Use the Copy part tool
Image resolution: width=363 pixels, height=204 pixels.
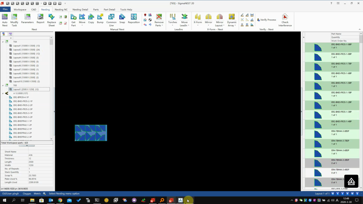pyautogui.click(x=91, y=19)
